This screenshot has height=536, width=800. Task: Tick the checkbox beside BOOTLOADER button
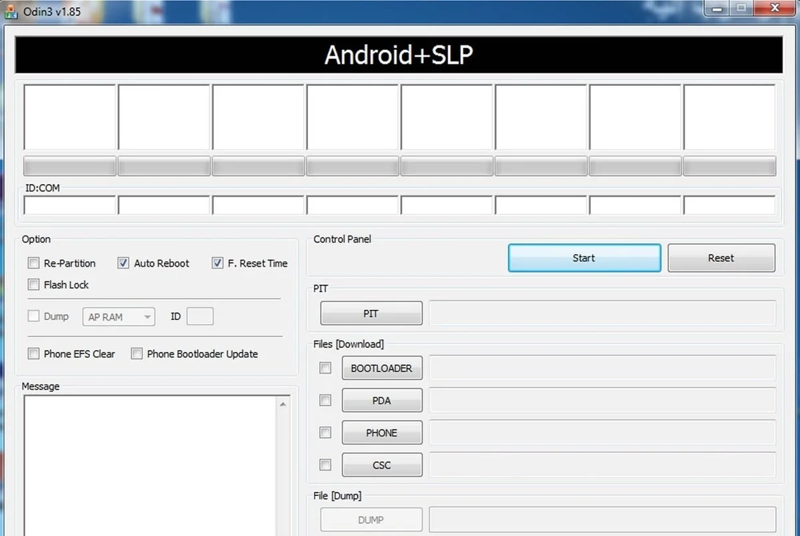325,368
